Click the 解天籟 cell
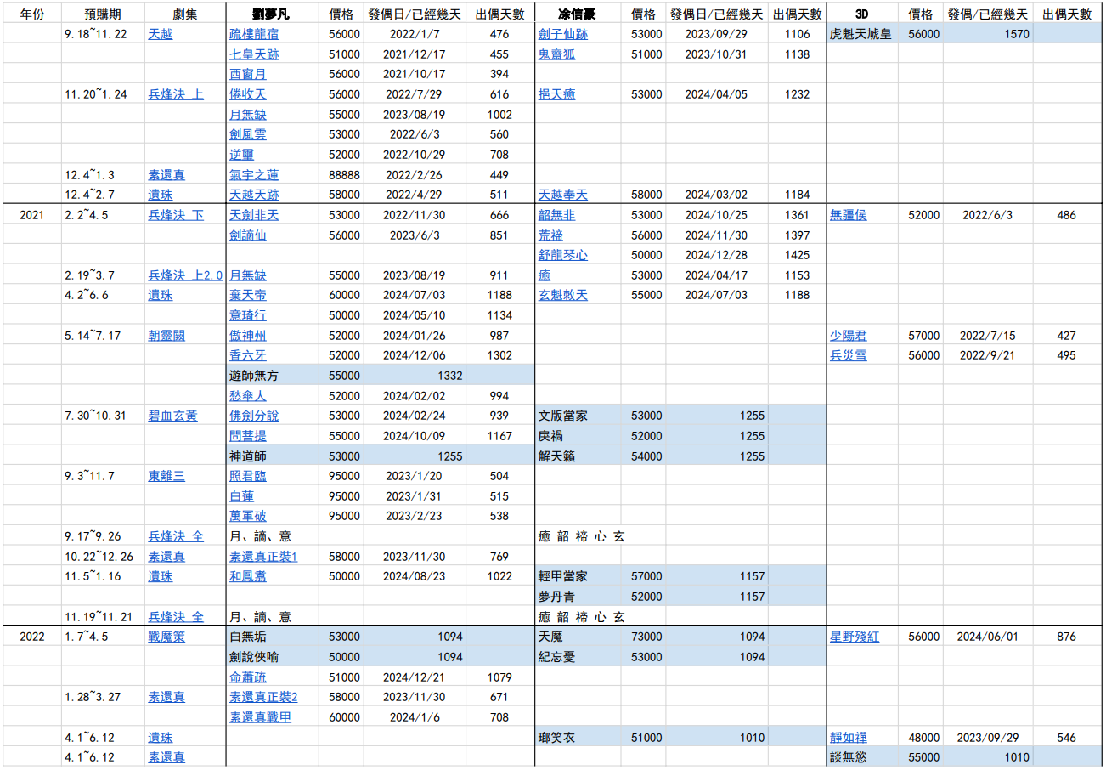This screenshot has width=1106, height=770. (x=578, y=456)
